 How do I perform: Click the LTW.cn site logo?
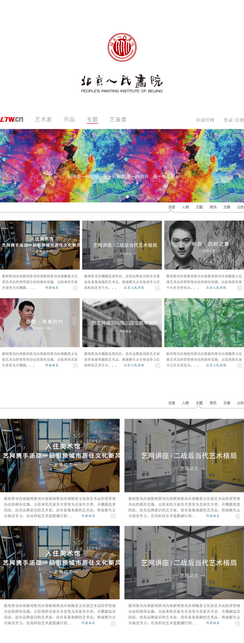[x=12, y=119]
